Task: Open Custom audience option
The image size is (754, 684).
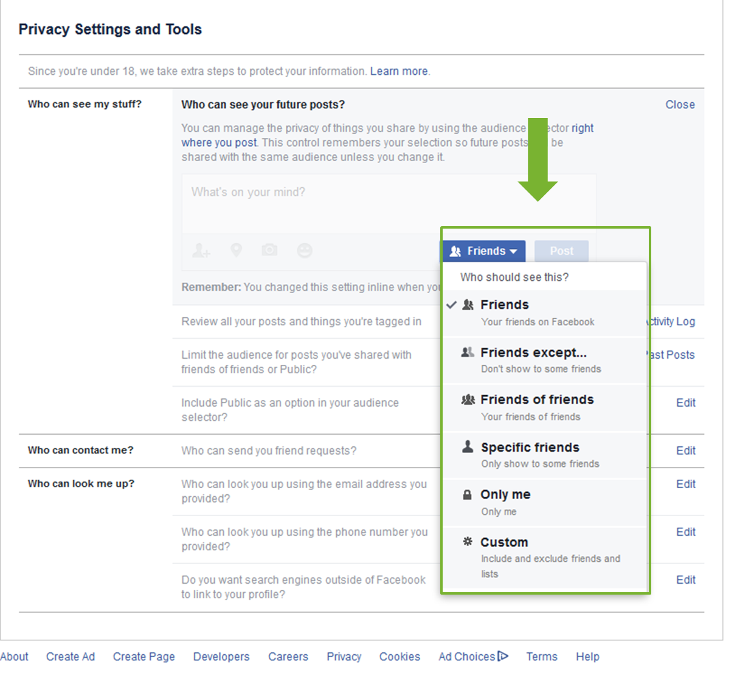Action: coord(544,557)
